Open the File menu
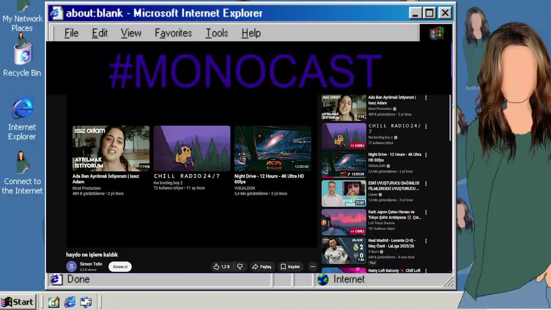Screen dimensions: 551x310 [x=71, y=33]
